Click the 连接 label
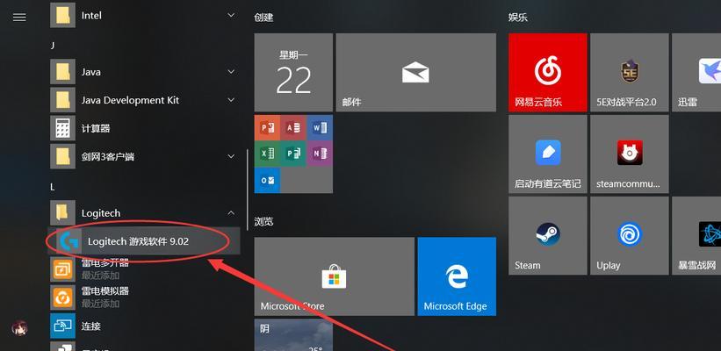This screenshot has height=351, width=721. pos(91,326)
